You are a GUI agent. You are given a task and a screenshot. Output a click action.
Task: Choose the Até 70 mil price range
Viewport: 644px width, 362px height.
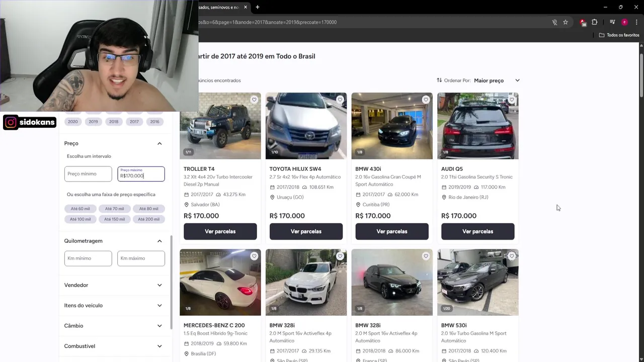(x=114, y=209)
